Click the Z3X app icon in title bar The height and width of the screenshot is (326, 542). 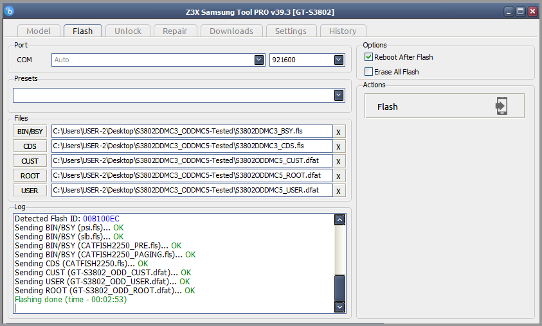click(10, 11)
